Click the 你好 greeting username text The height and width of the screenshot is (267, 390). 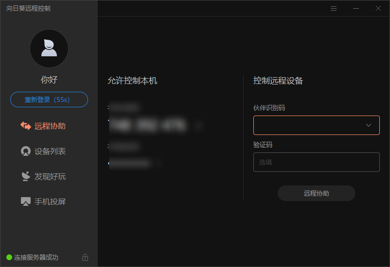coord(49,80)
